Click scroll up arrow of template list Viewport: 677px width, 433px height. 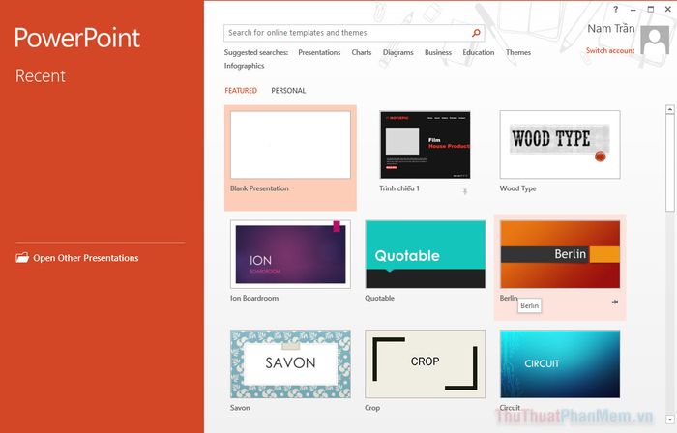670,109
